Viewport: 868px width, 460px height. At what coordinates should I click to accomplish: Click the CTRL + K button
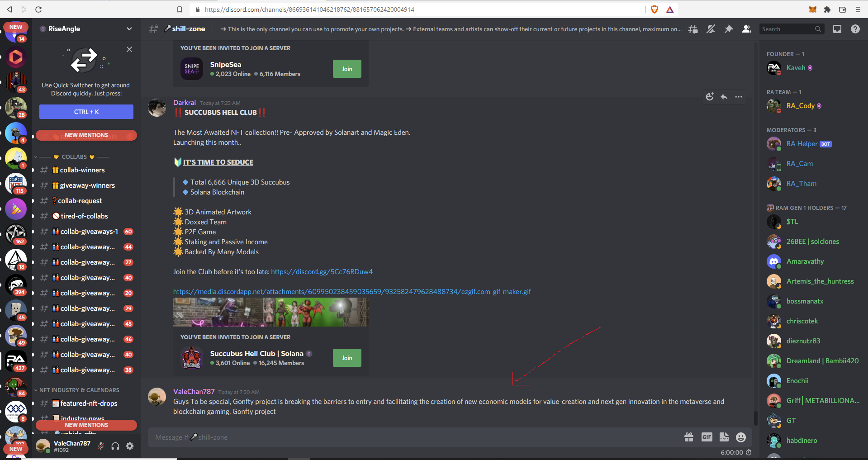coord(86,112)
